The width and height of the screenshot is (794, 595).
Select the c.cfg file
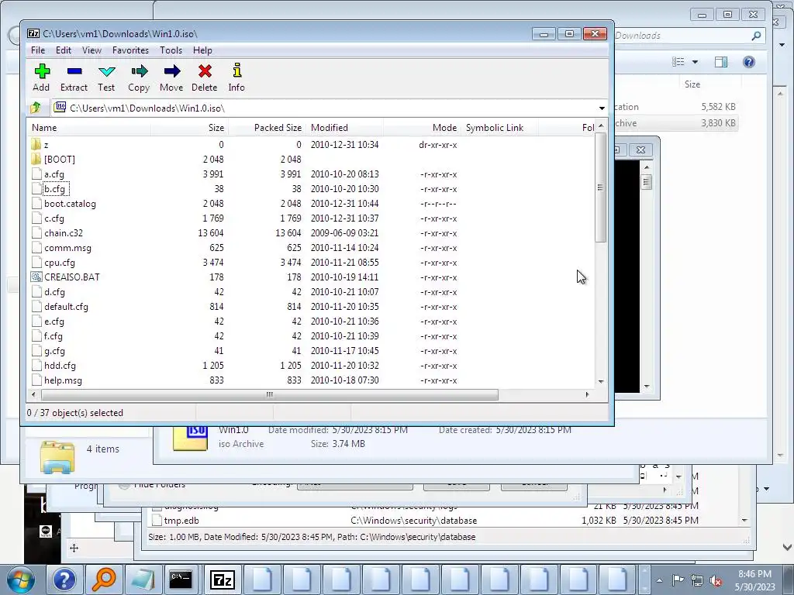point(54,218)
